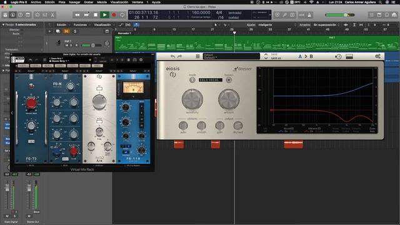Click the e2deesser preset up/down stepper
This screenshot has height=225, width=400.
click(266, 56)
